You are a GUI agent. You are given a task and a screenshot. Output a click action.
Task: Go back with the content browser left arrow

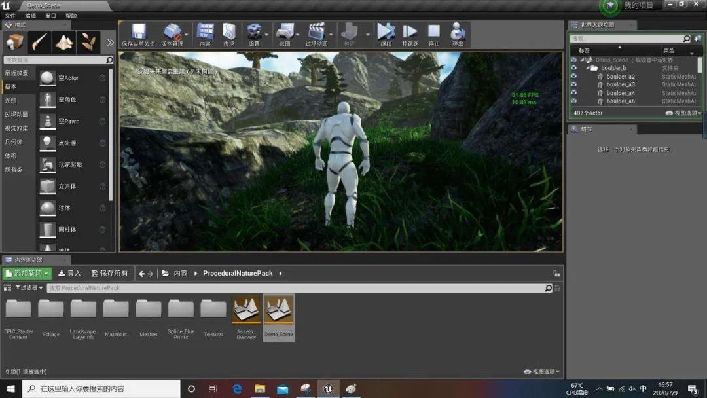click(141, 274)
